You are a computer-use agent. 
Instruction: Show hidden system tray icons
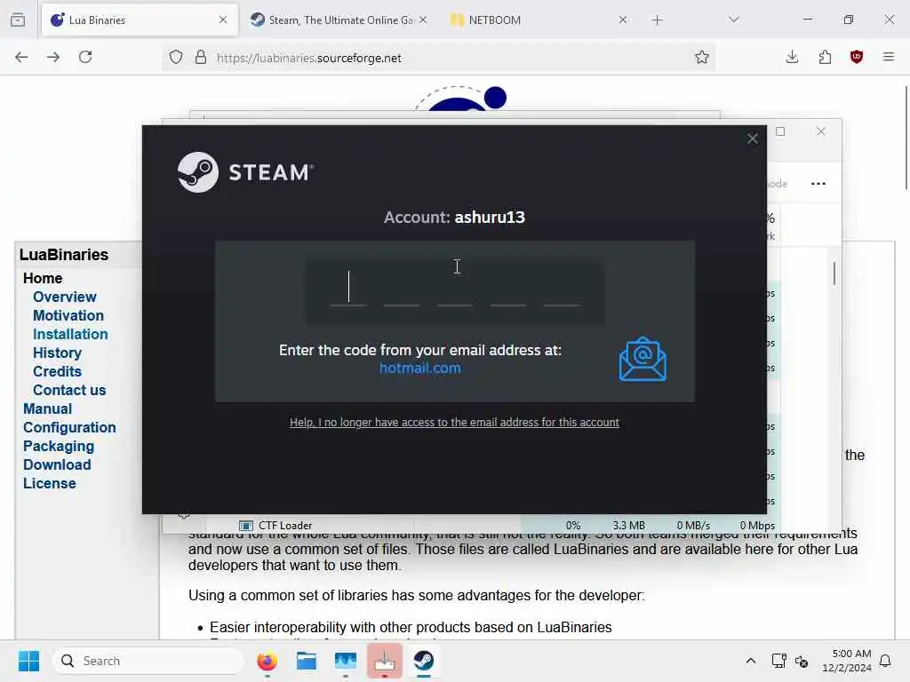pos(750,661)
